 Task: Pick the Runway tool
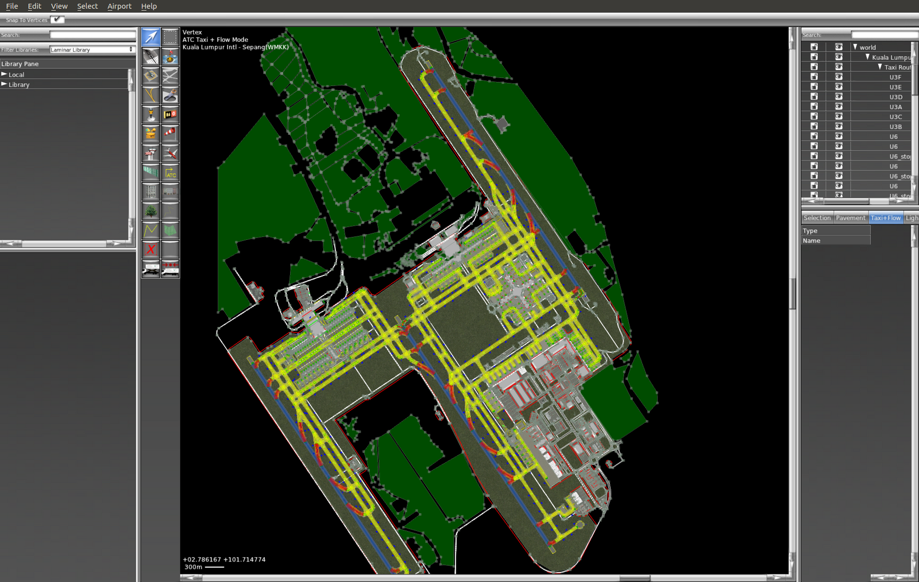[150, 56]
